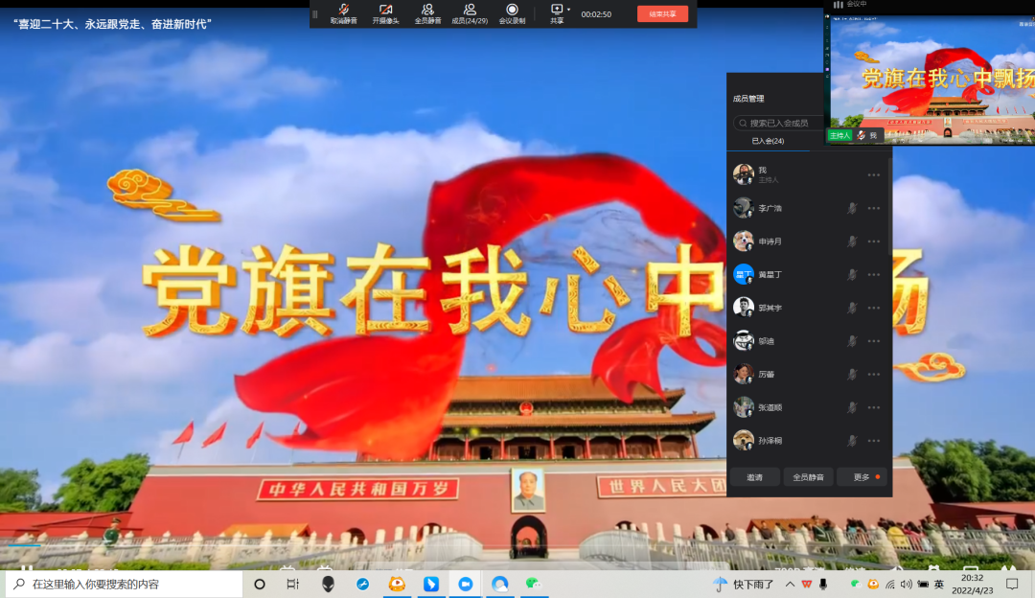Image resolution: width=1035 pixels, height=598 pixels.
Task: Start 会议录制 meeting recording
Action: coord(512,11)
